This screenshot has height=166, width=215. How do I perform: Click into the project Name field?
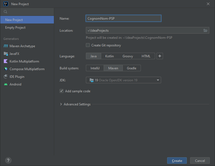123,18
